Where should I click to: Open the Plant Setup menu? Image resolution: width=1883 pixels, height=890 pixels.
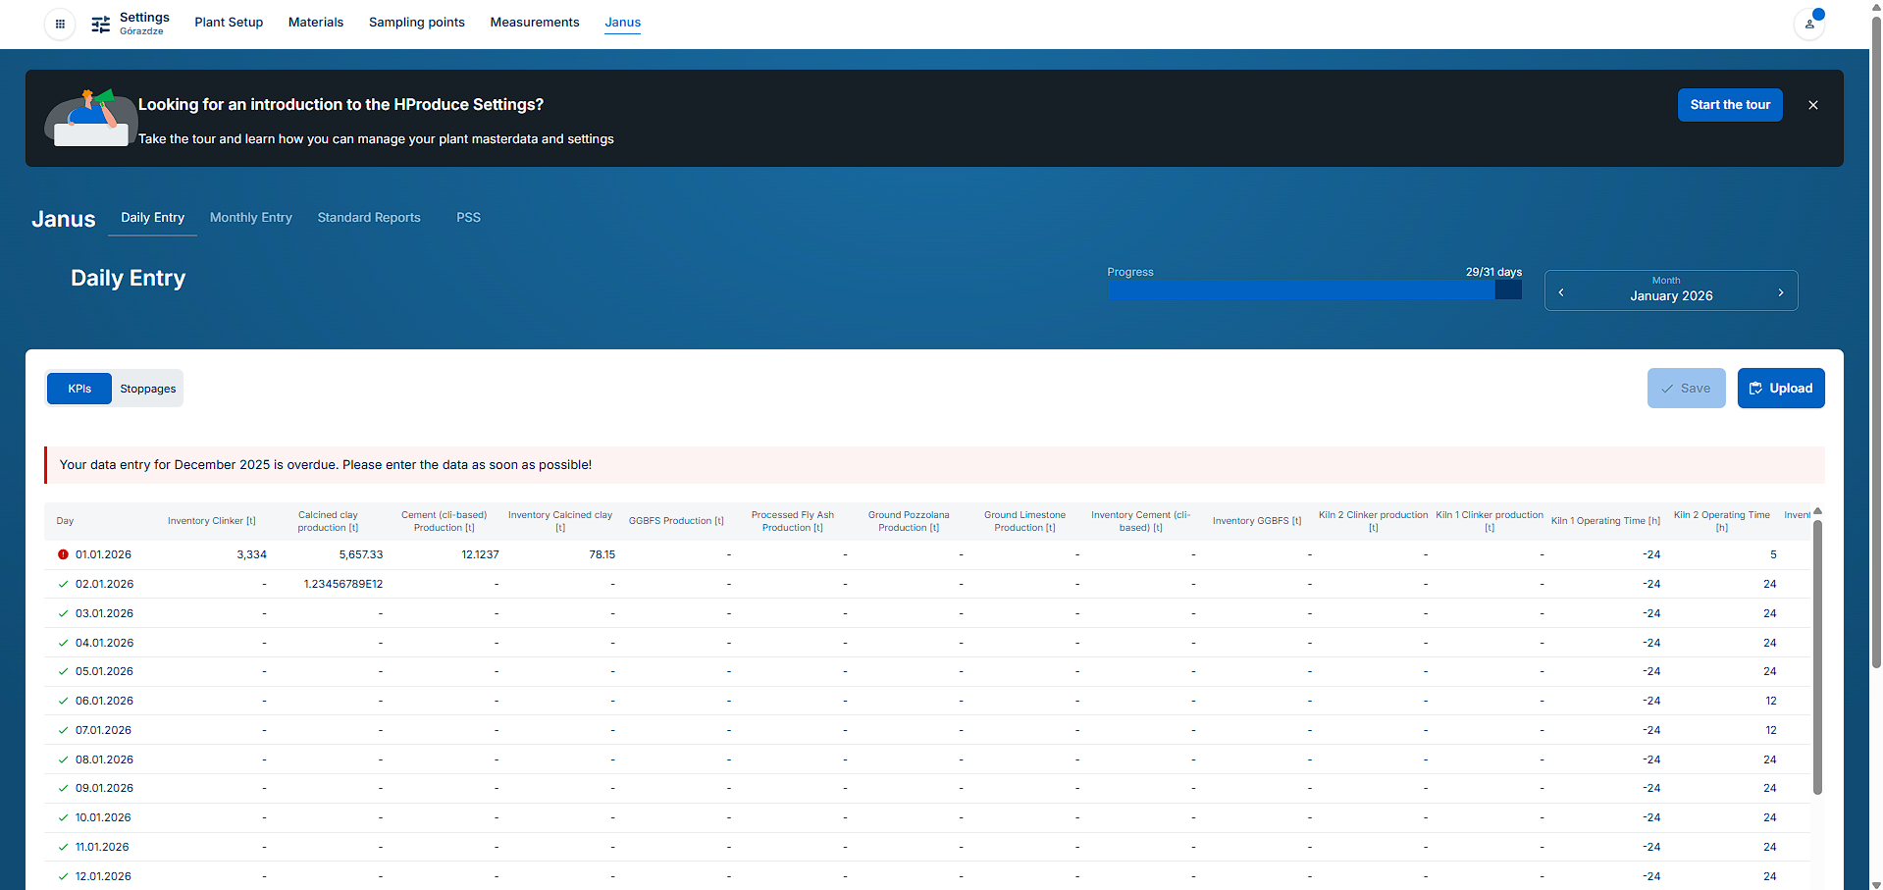pyautogui.click(x=229, y=22)
